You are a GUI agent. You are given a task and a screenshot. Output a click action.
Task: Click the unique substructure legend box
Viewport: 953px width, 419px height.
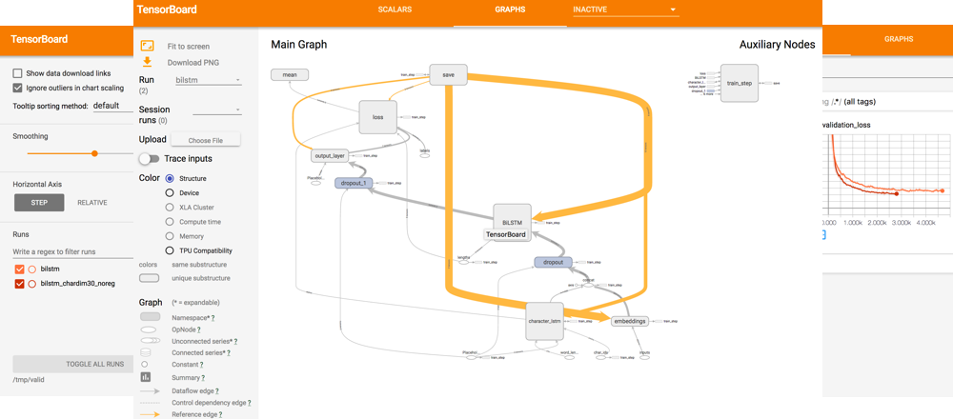[150, 278]
